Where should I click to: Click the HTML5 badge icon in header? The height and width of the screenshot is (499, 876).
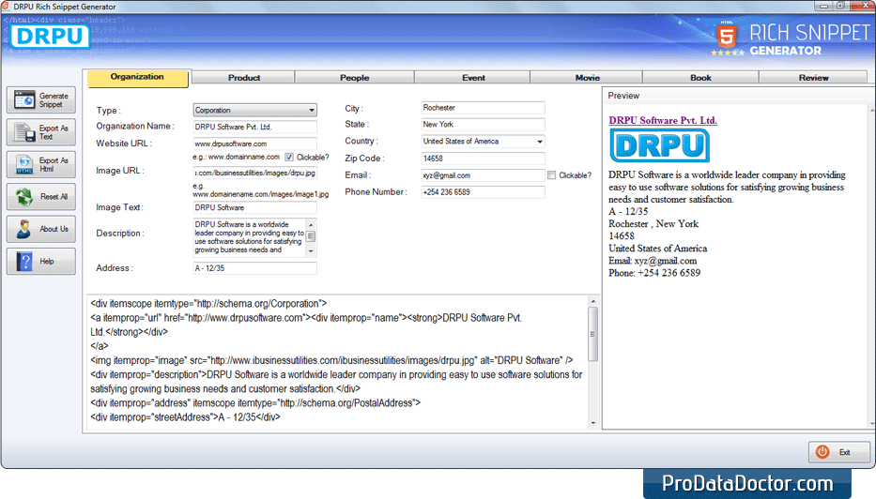(727, 37)
